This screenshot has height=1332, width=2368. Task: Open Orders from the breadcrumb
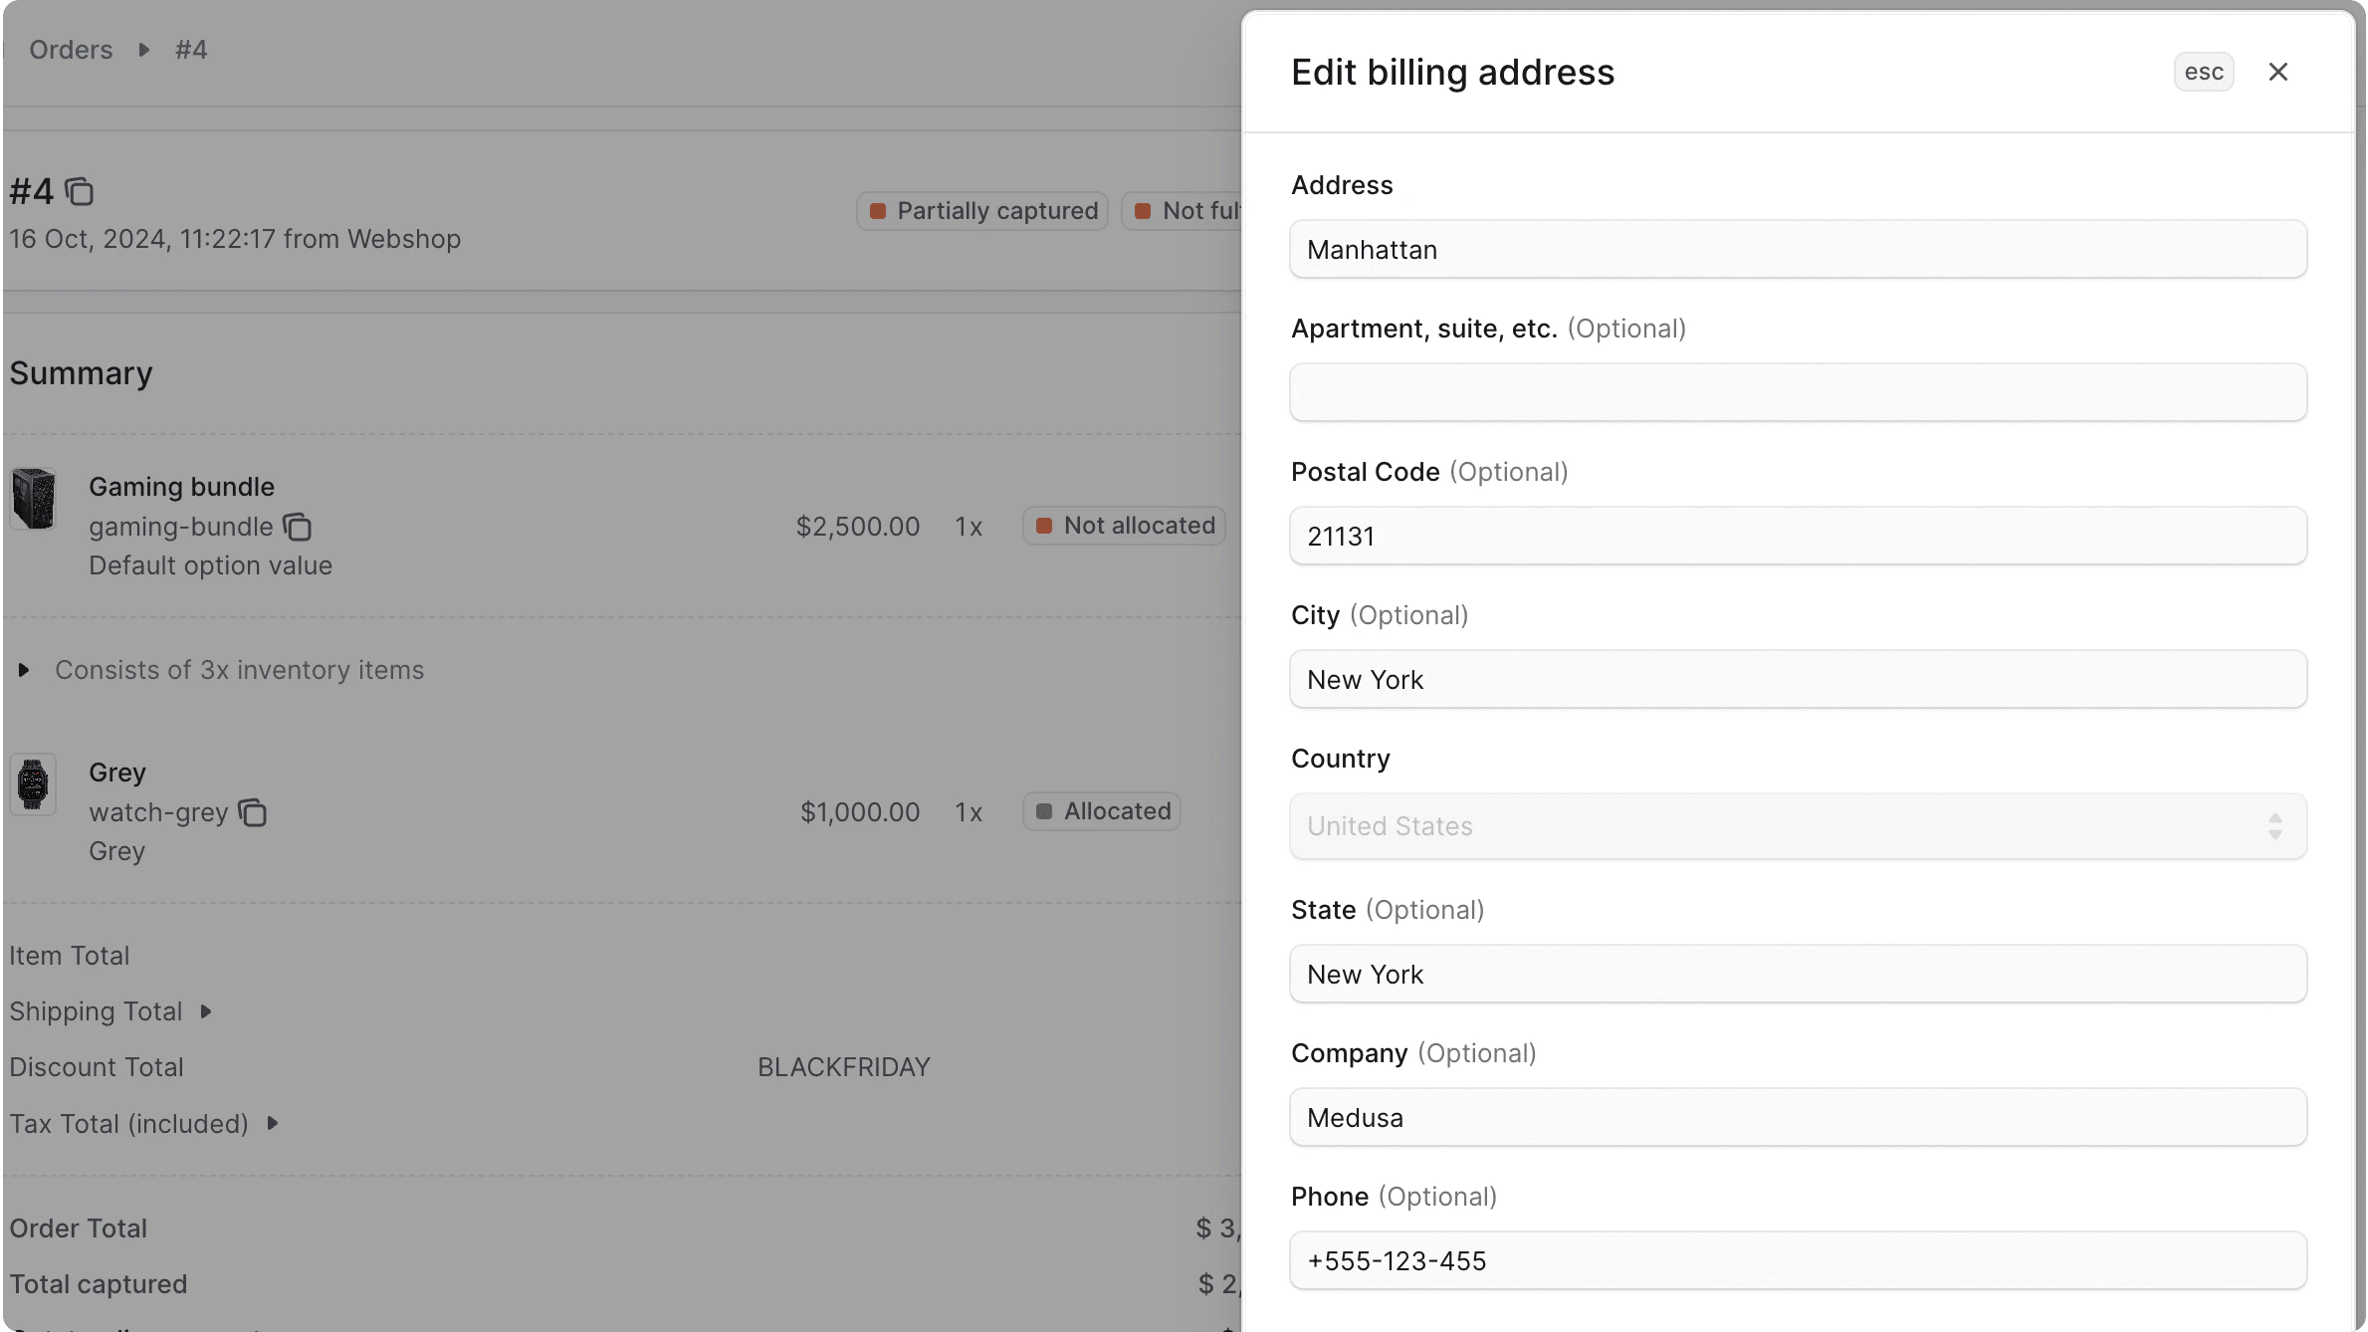tap(70, 49)
